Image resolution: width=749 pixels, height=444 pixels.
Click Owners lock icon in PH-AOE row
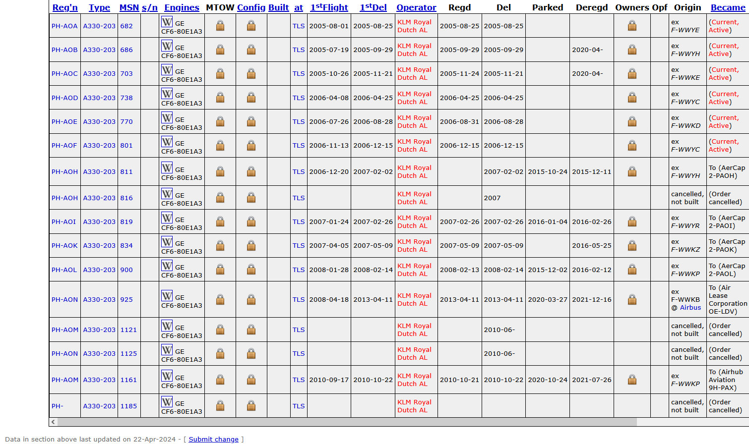pyautogui.click(x=632, y=121)
